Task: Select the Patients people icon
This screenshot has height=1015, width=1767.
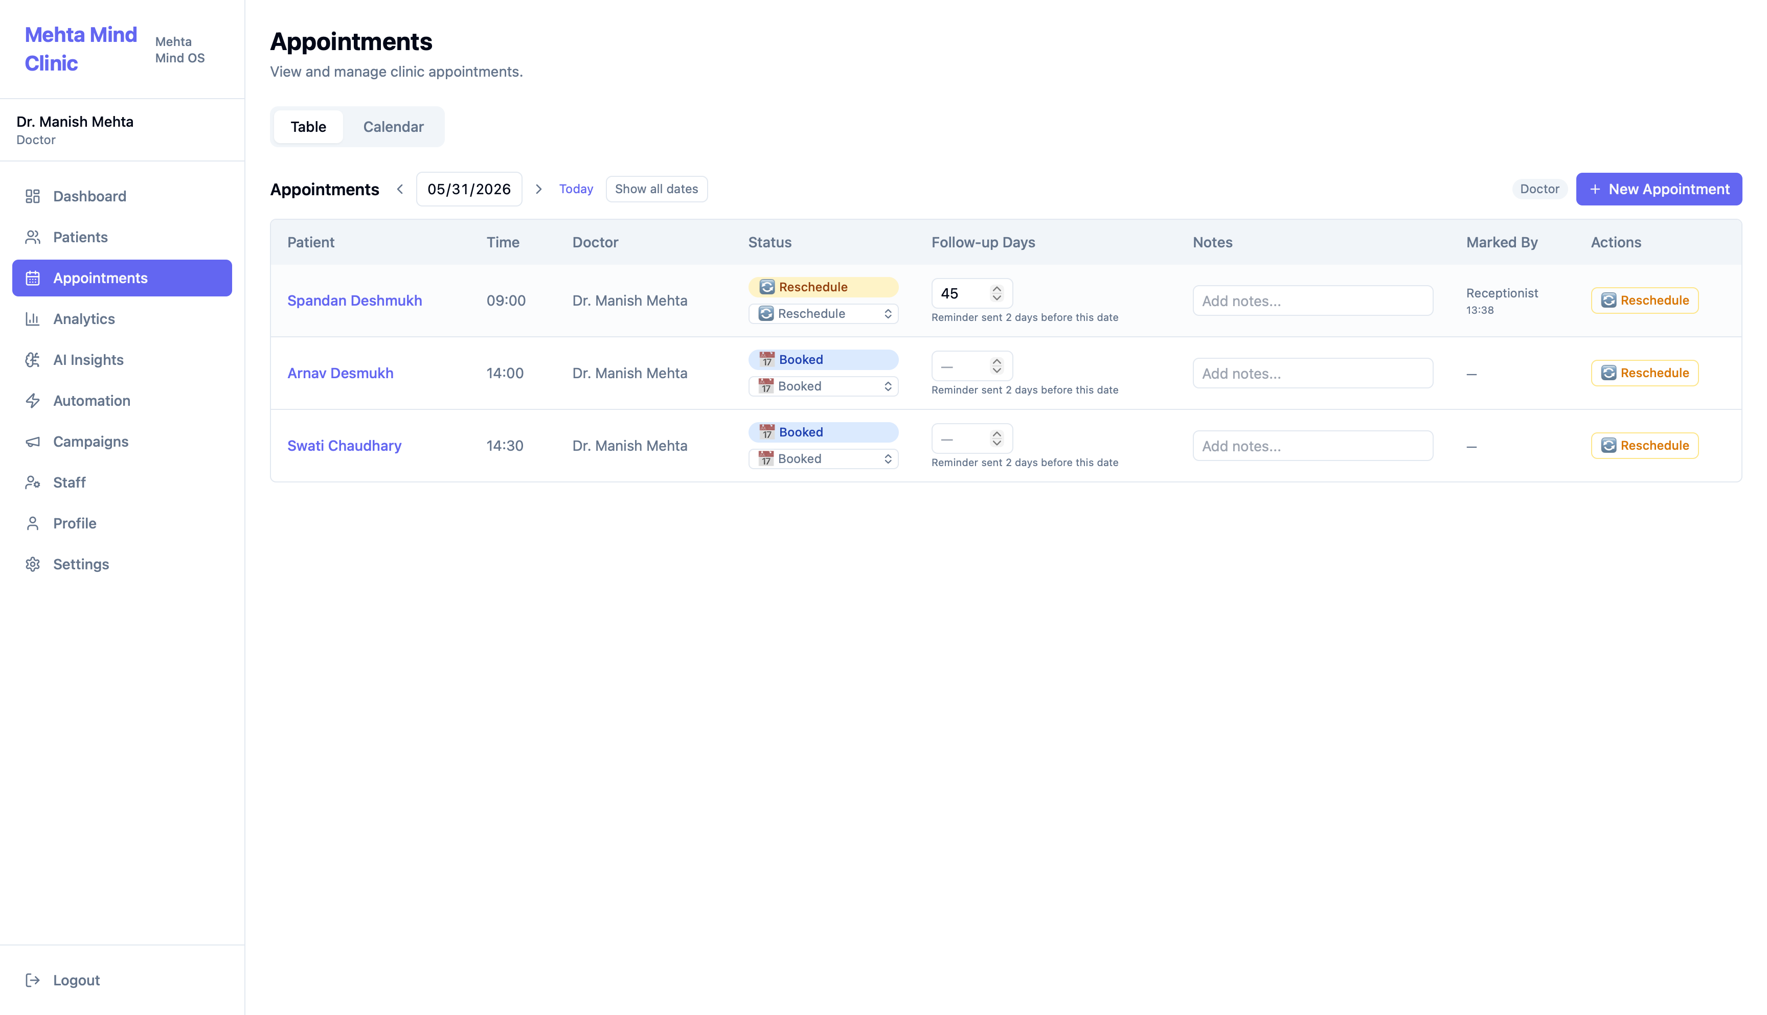Action: coord(33,237)
